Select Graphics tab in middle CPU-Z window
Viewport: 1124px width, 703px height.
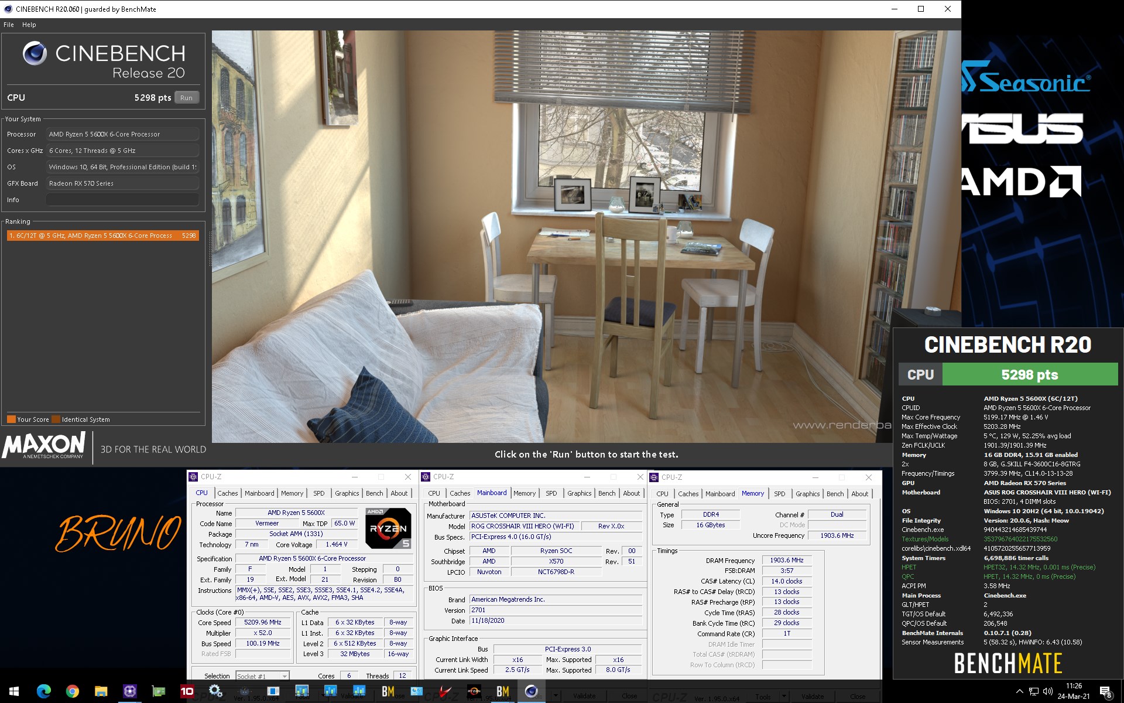click(579, 493)
